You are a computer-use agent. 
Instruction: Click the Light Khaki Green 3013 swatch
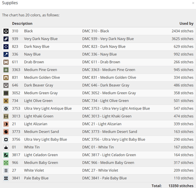pos(6,116)
